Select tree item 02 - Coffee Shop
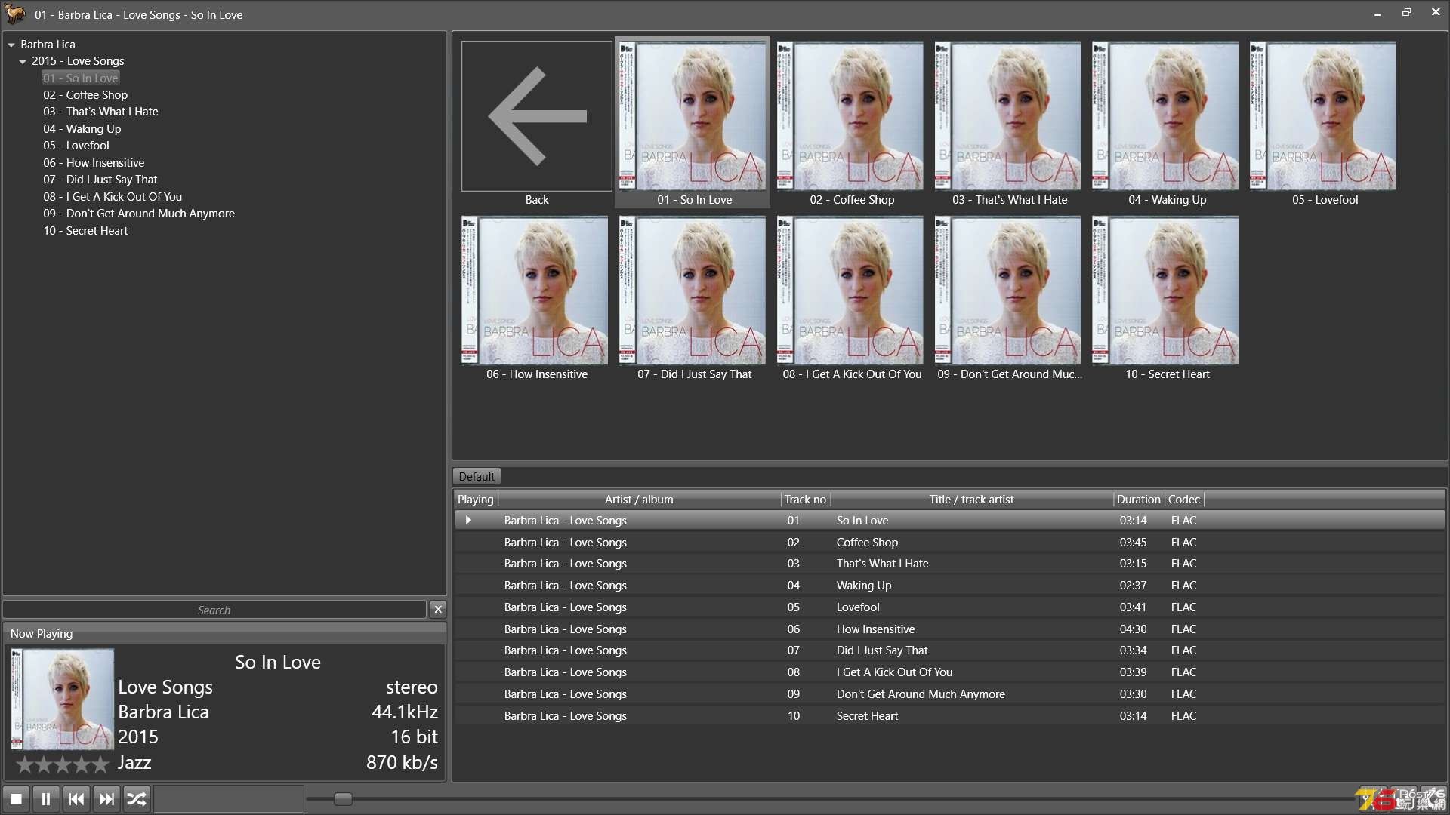Screen dimensions: 1450x815 [x=85, y=95]
